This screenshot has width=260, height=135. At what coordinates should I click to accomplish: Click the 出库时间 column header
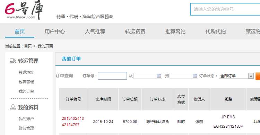click(103, 99)
